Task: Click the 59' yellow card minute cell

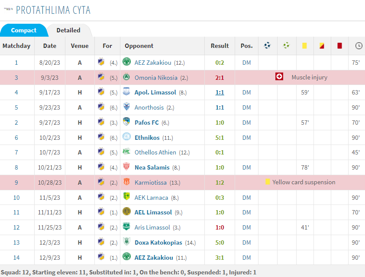Action: (x=305, y=92)
